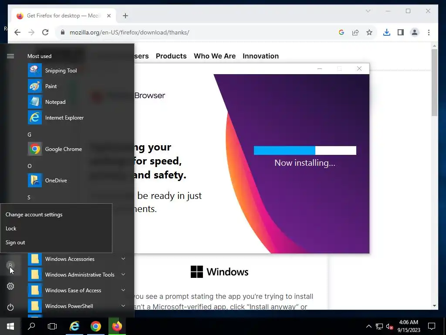The image size is (446, 335).
Task: Open OneDrive from the Start menu
Action: point(77,180)
